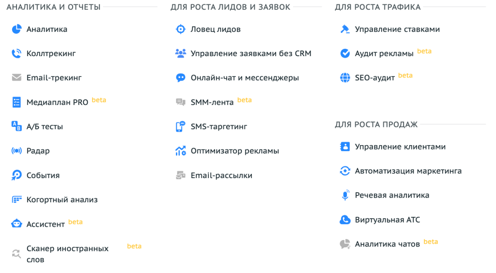Click the Радар signal icon
Screen dimensions: 496x273
[x=16, y=151]
